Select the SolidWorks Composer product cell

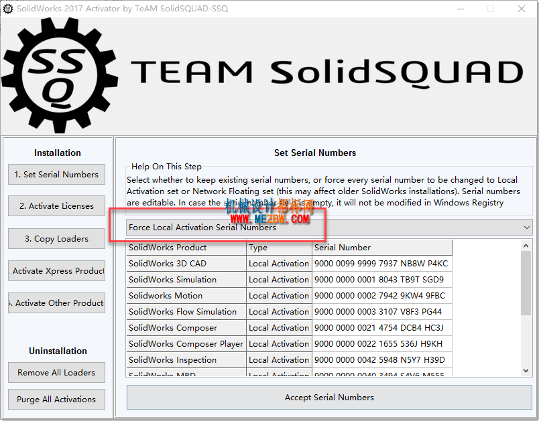186,328
